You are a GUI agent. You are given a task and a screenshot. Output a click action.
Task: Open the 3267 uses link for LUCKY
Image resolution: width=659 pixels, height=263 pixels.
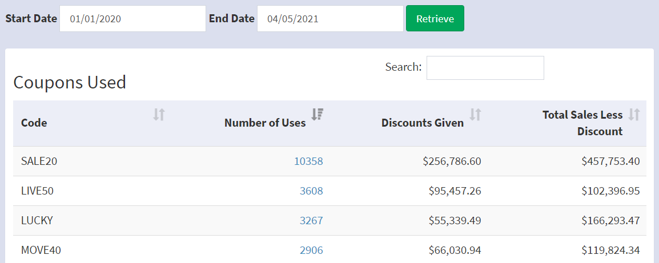tap(311, 221)
